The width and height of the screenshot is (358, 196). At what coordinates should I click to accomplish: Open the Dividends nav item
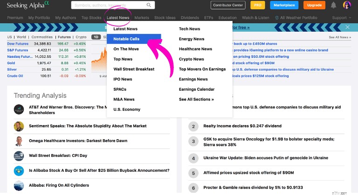click(190, 18)
